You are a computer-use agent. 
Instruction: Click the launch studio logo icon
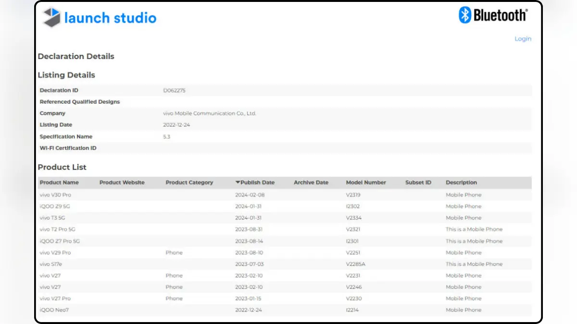[51, 18]
